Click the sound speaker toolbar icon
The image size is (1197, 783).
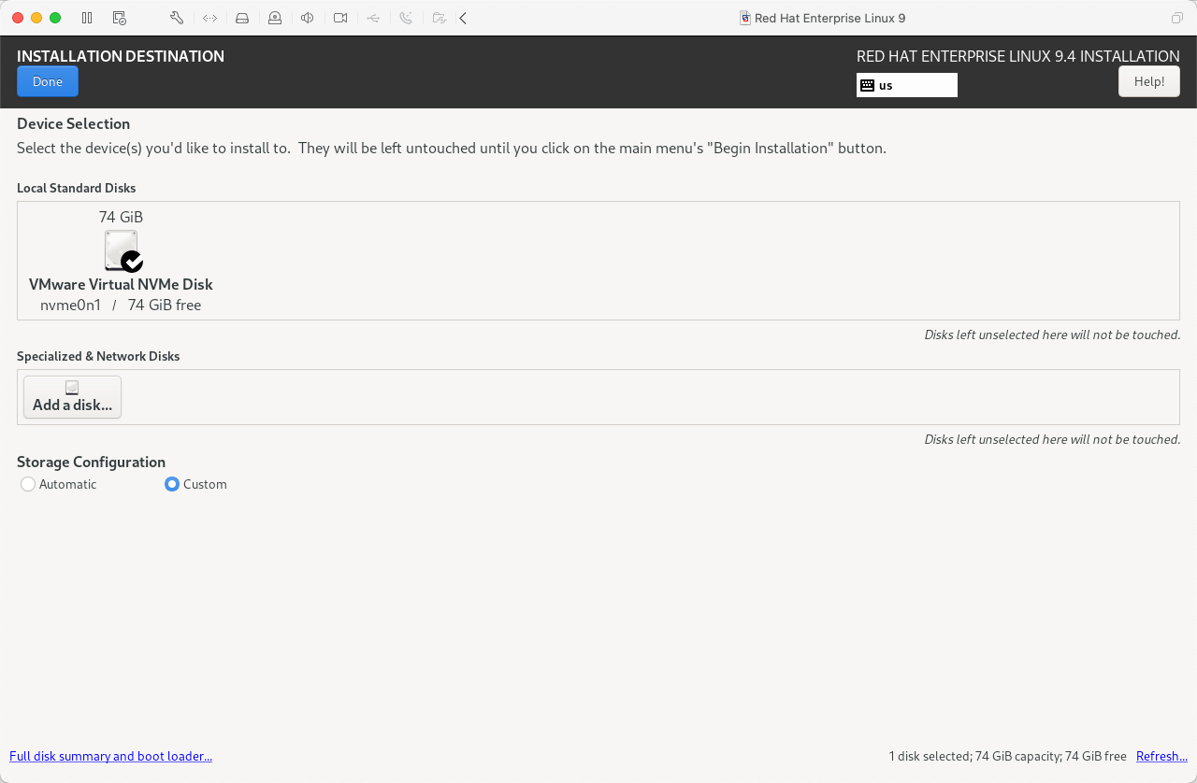[308, 18]
